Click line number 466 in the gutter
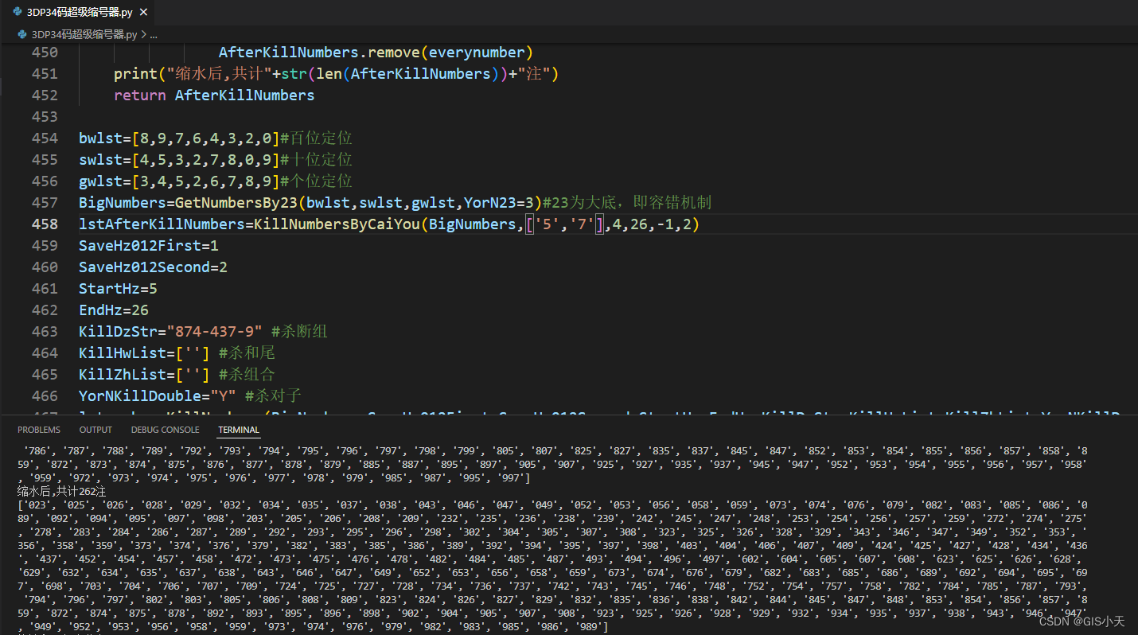The image size is (1138, 635). tap(45, 396)
